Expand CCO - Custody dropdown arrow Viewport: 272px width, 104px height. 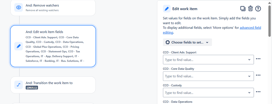(249, 93)
